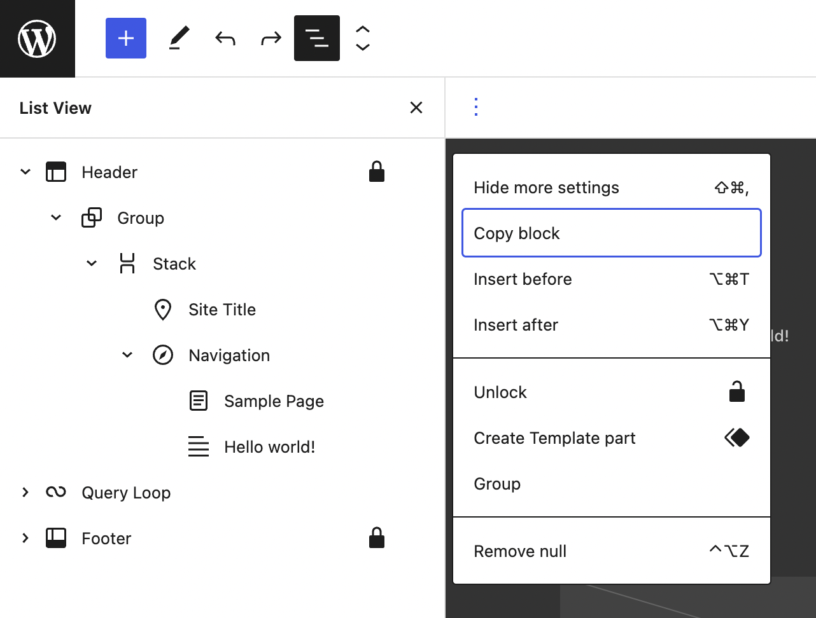This screenshot has width=816, height=618.
Task: Expand the Footer tree item
Action: point(25,538)
